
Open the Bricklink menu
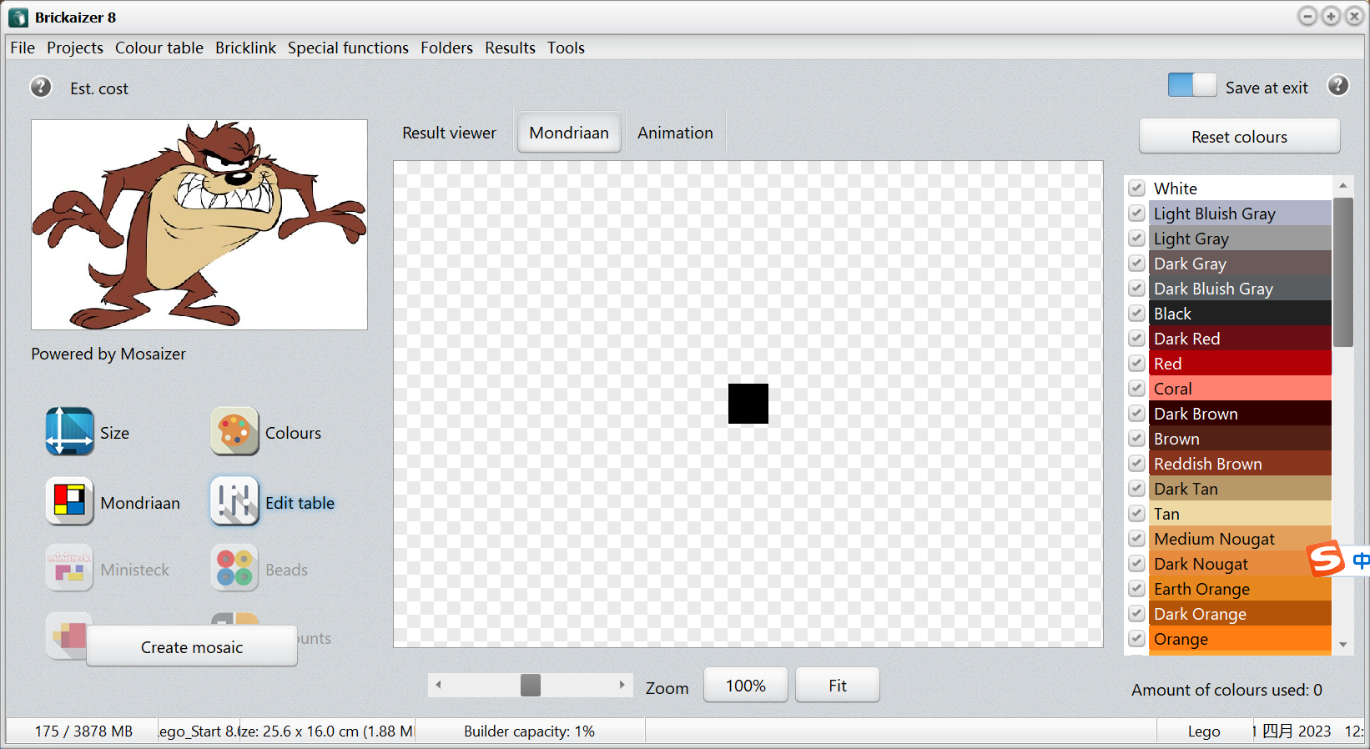245,48
